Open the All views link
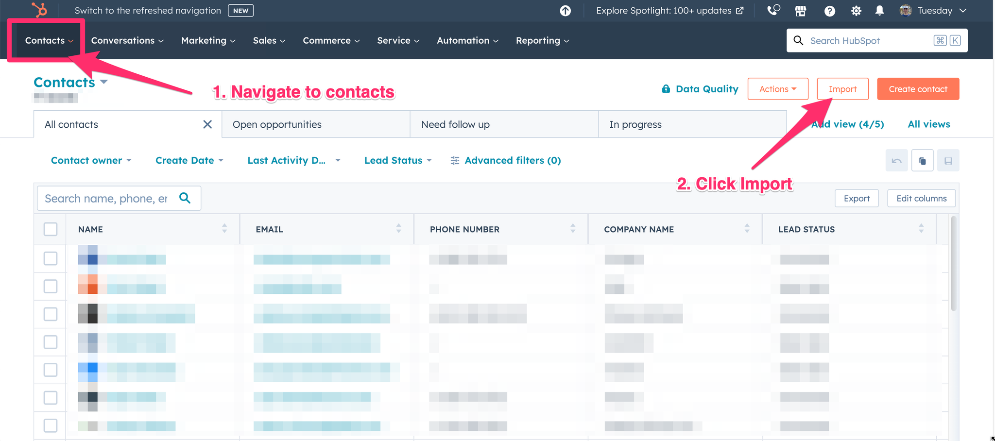The image size is (995, 441). pyautogui.click(x=929, y=124)
